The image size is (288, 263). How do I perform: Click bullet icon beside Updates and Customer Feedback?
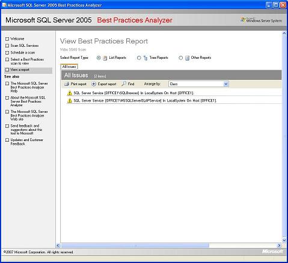(7, 140)
